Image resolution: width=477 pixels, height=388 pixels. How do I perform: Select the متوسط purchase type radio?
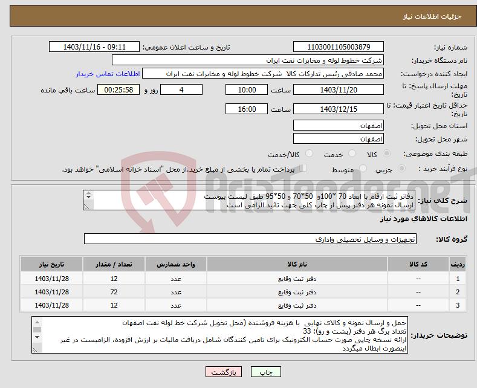pyautogui.click(x=363, y=168)
